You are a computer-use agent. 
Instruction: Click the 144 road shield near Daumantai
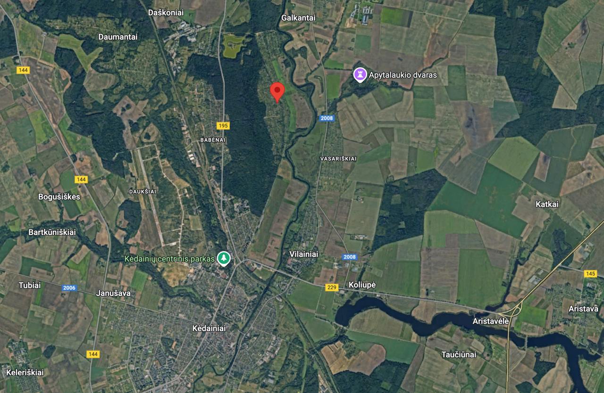tap(23, 70)
